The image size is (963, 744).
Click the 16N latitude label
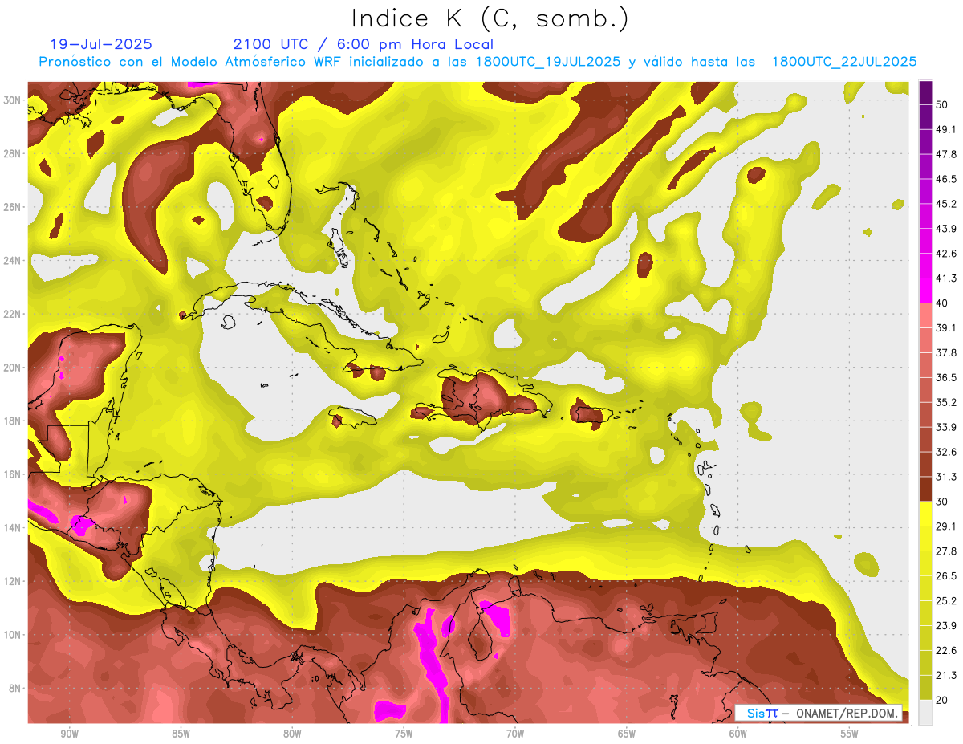[x=14, y=474]
